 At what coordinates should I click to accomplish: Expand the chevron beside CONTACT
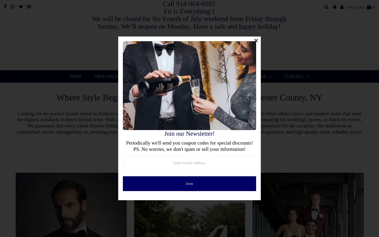[308, 76]
